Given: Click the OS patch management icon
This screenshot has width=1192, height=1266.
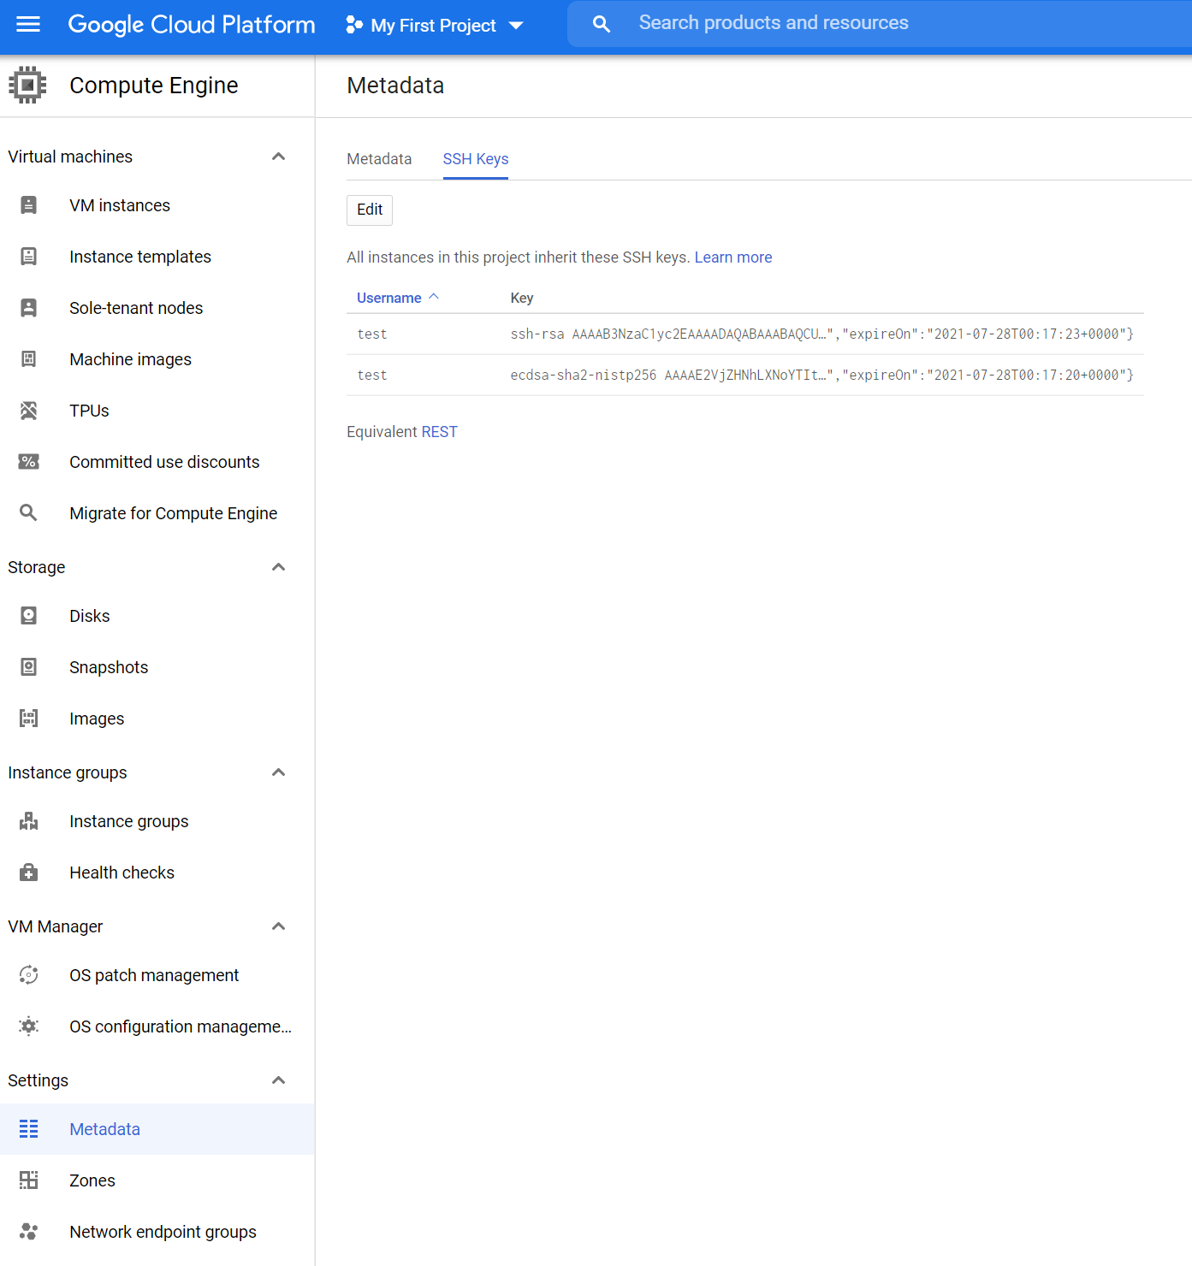Looking at the screenshot, I should pyautogui.click(x=28, y=975).
